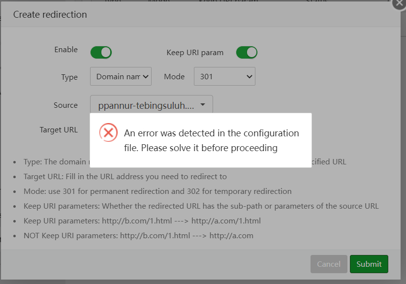Screen dimensions: 406x284
Task: Click the Keep URI param switch knob
Action: coord(251,52)
